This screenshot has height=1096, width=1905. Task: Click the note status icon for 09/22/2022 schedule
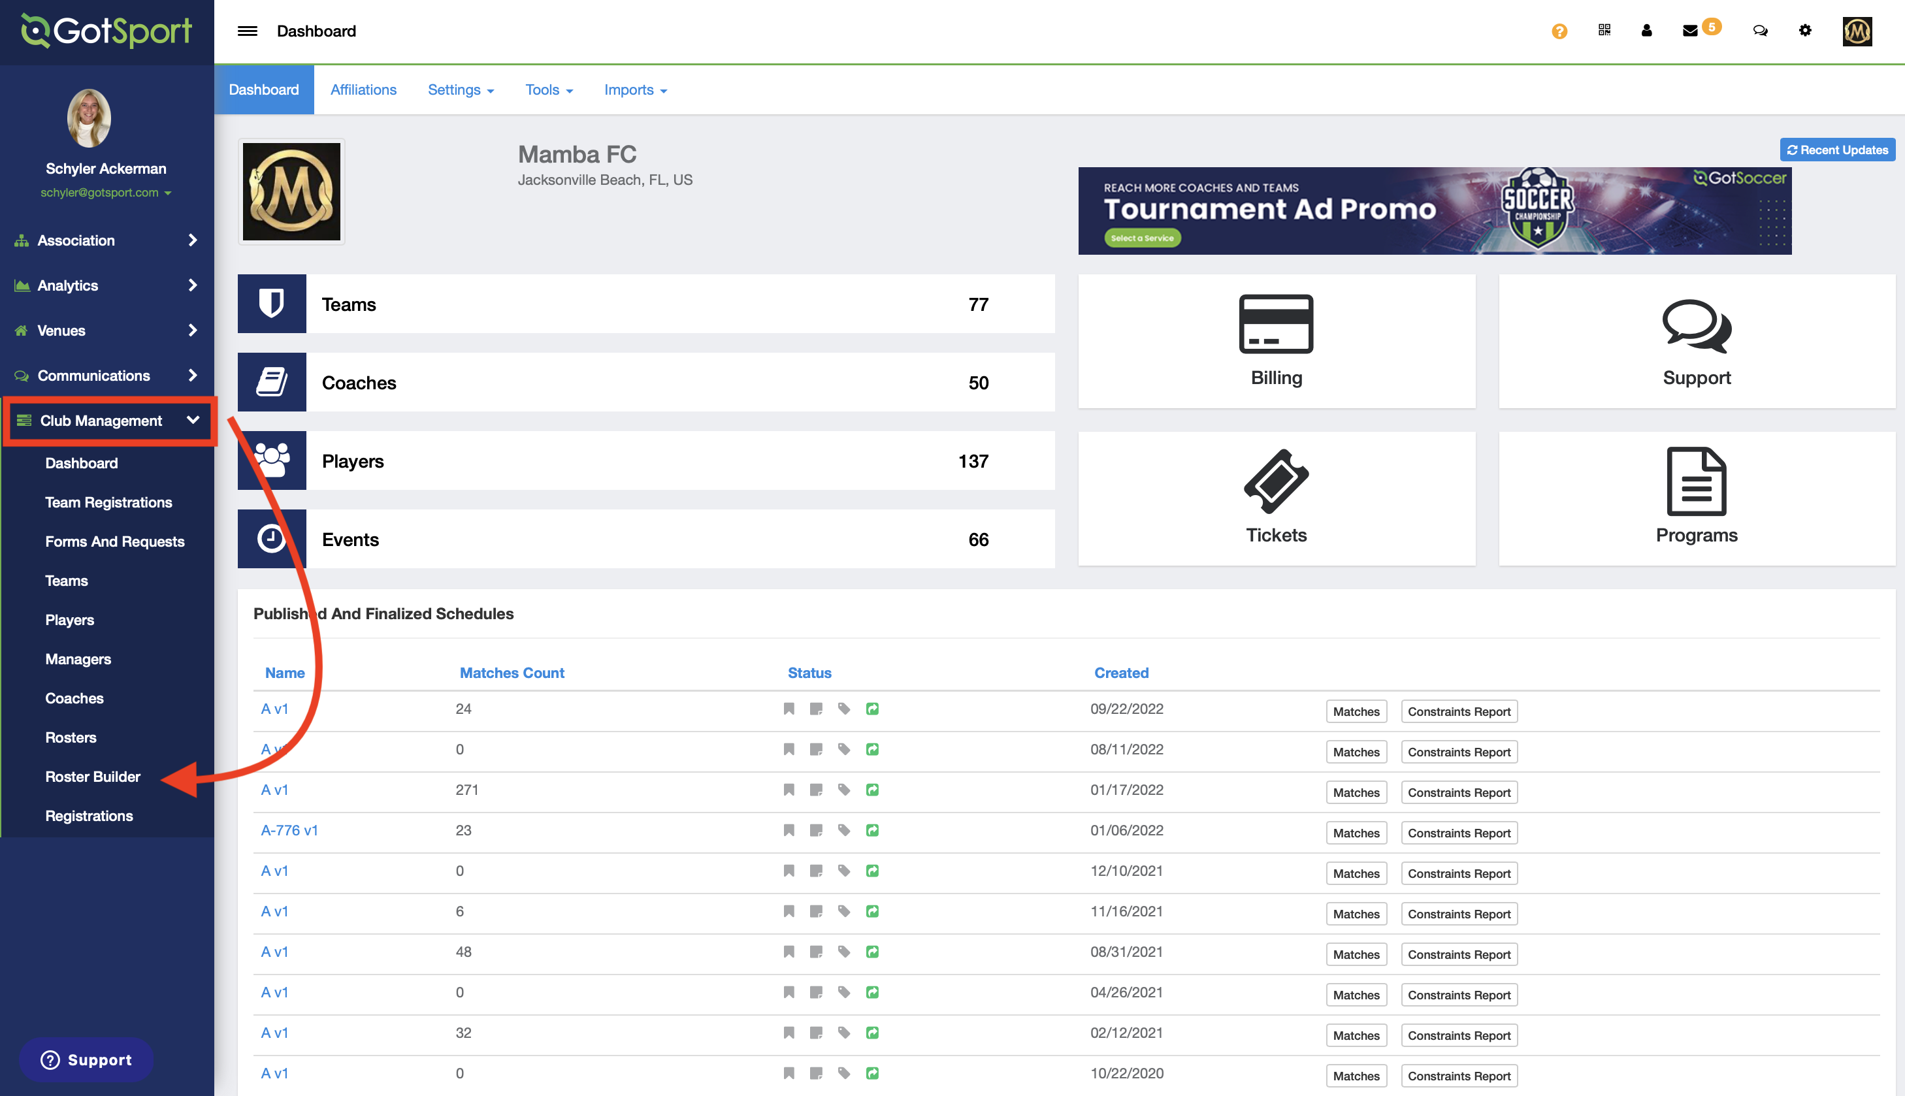[x=816, y=708]
